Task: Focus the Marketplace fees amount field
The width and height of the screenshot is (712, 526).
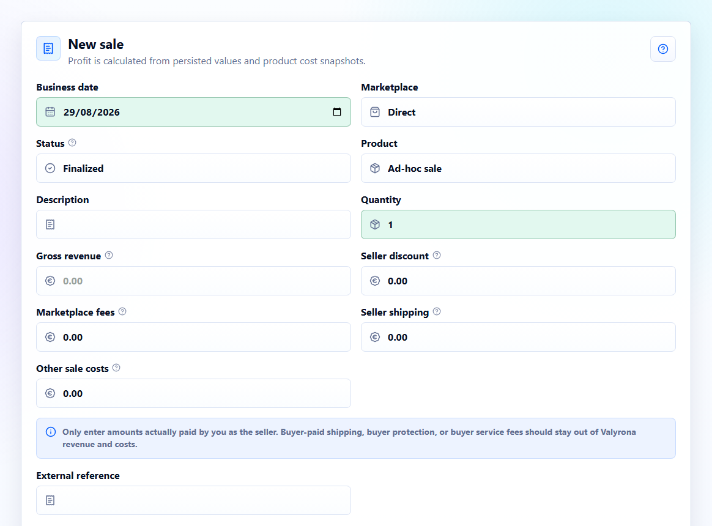Action: click(193, 337)
